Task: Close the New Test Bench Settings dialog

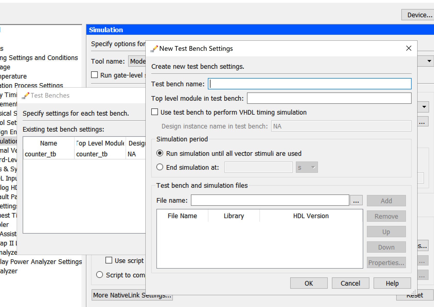Action: [x=409, y=48]
